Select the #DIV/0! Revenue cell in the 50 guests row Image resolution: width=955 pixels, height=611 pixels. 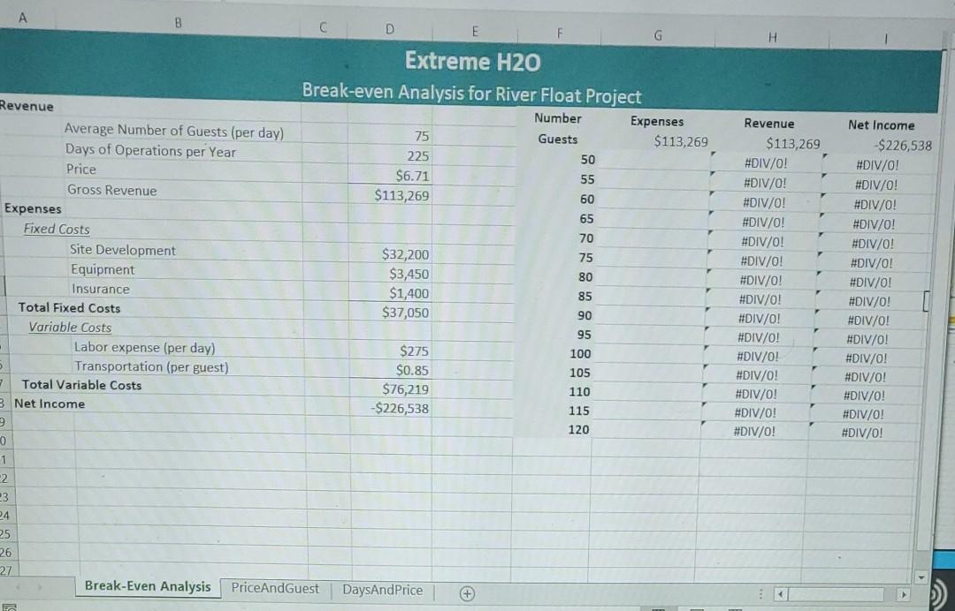coord(766,163)
